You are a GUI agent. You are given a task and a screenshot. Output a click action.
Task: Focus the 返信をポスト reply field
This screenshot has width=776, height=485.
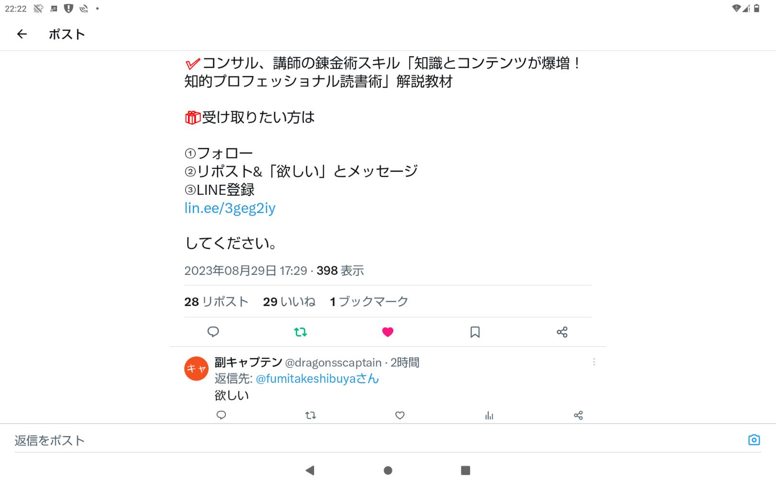[x=379, y=440]
